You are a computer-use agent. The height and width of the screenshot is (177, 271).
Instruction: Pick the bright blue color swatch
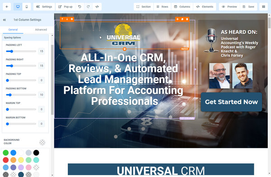[13, 153]
